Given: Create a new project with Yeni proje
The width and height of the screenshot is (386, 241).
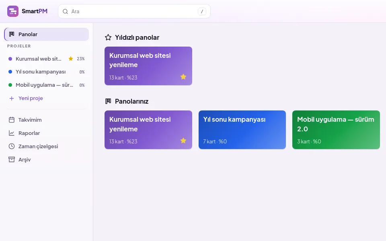Looking at the screenshot, I should coord(47,98).
